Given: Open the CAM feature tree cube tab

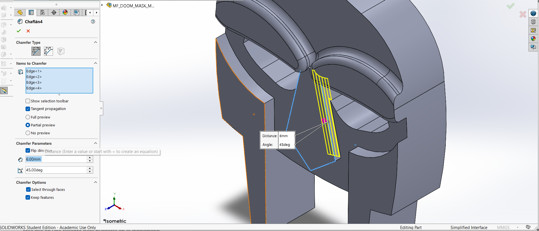Looking at the screenshot, I should 77,12.
